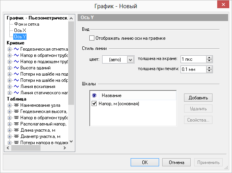Click tree horizontal scrollbar right arrow
232x173 pixels.
[64, 148]
